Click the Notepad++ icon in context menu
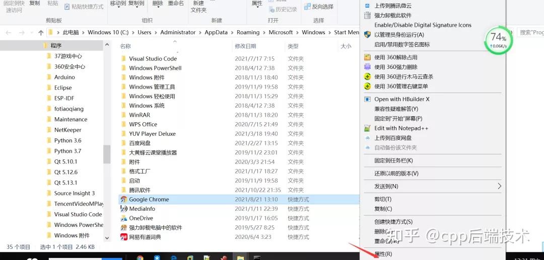The image size is (544, 260). coord(367,128)
